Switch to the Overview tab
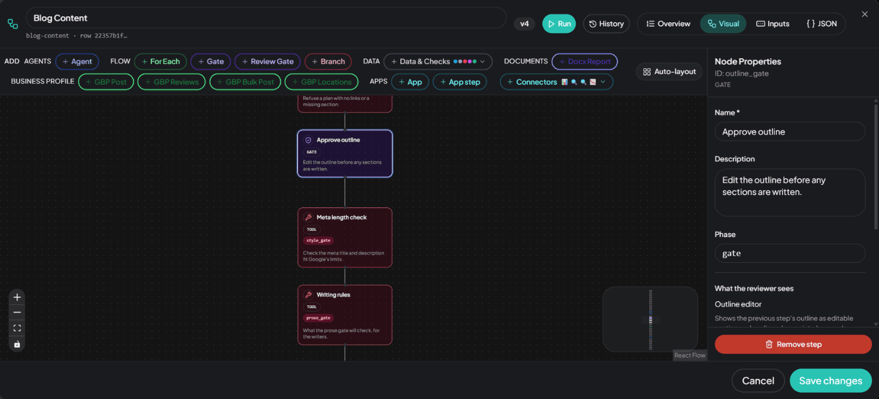The width and height of the screenshot is (879, 399). pyautogui.click(x=668, y=24)
